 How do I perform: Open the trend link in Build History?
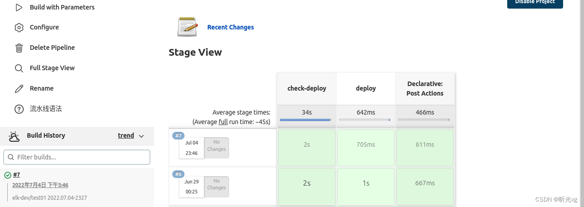(126, 135)
